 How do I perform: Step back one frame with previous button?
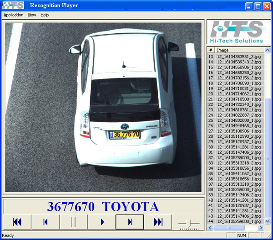coord(45,222)
